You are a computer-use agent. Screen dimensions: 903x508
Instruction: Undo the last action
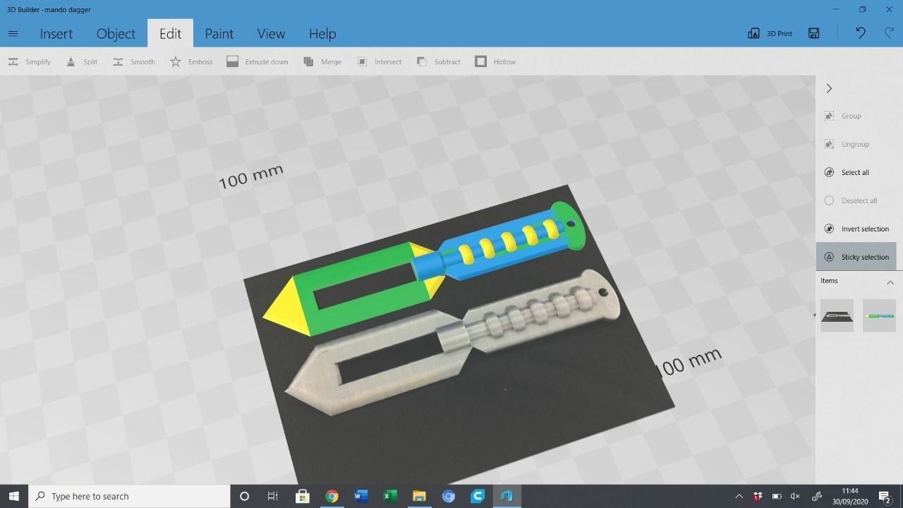[x=860, y=33]
